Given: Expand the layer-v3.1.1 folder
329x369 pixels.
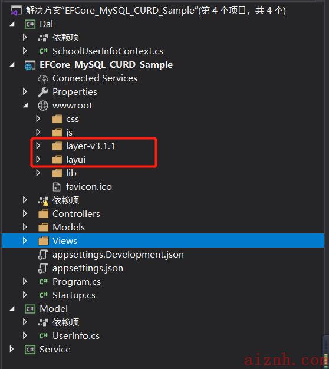Looking at the screenshot, I should click(38, 146).
